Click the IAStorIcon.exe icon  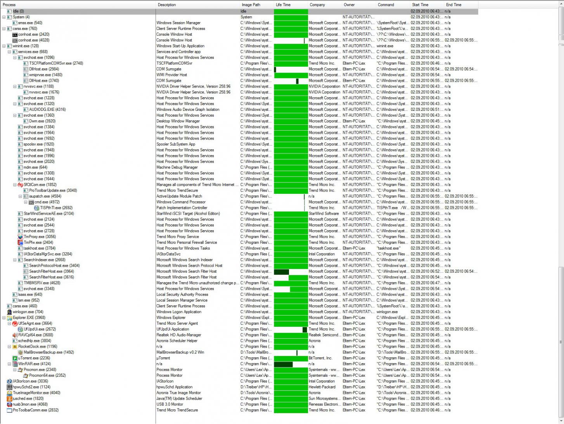click(9, 381)
